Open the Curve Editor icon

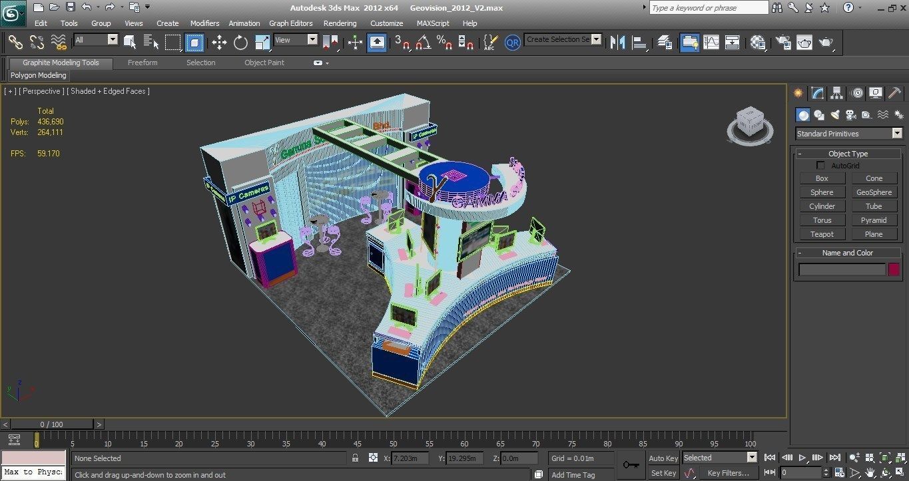pos(711,43)
